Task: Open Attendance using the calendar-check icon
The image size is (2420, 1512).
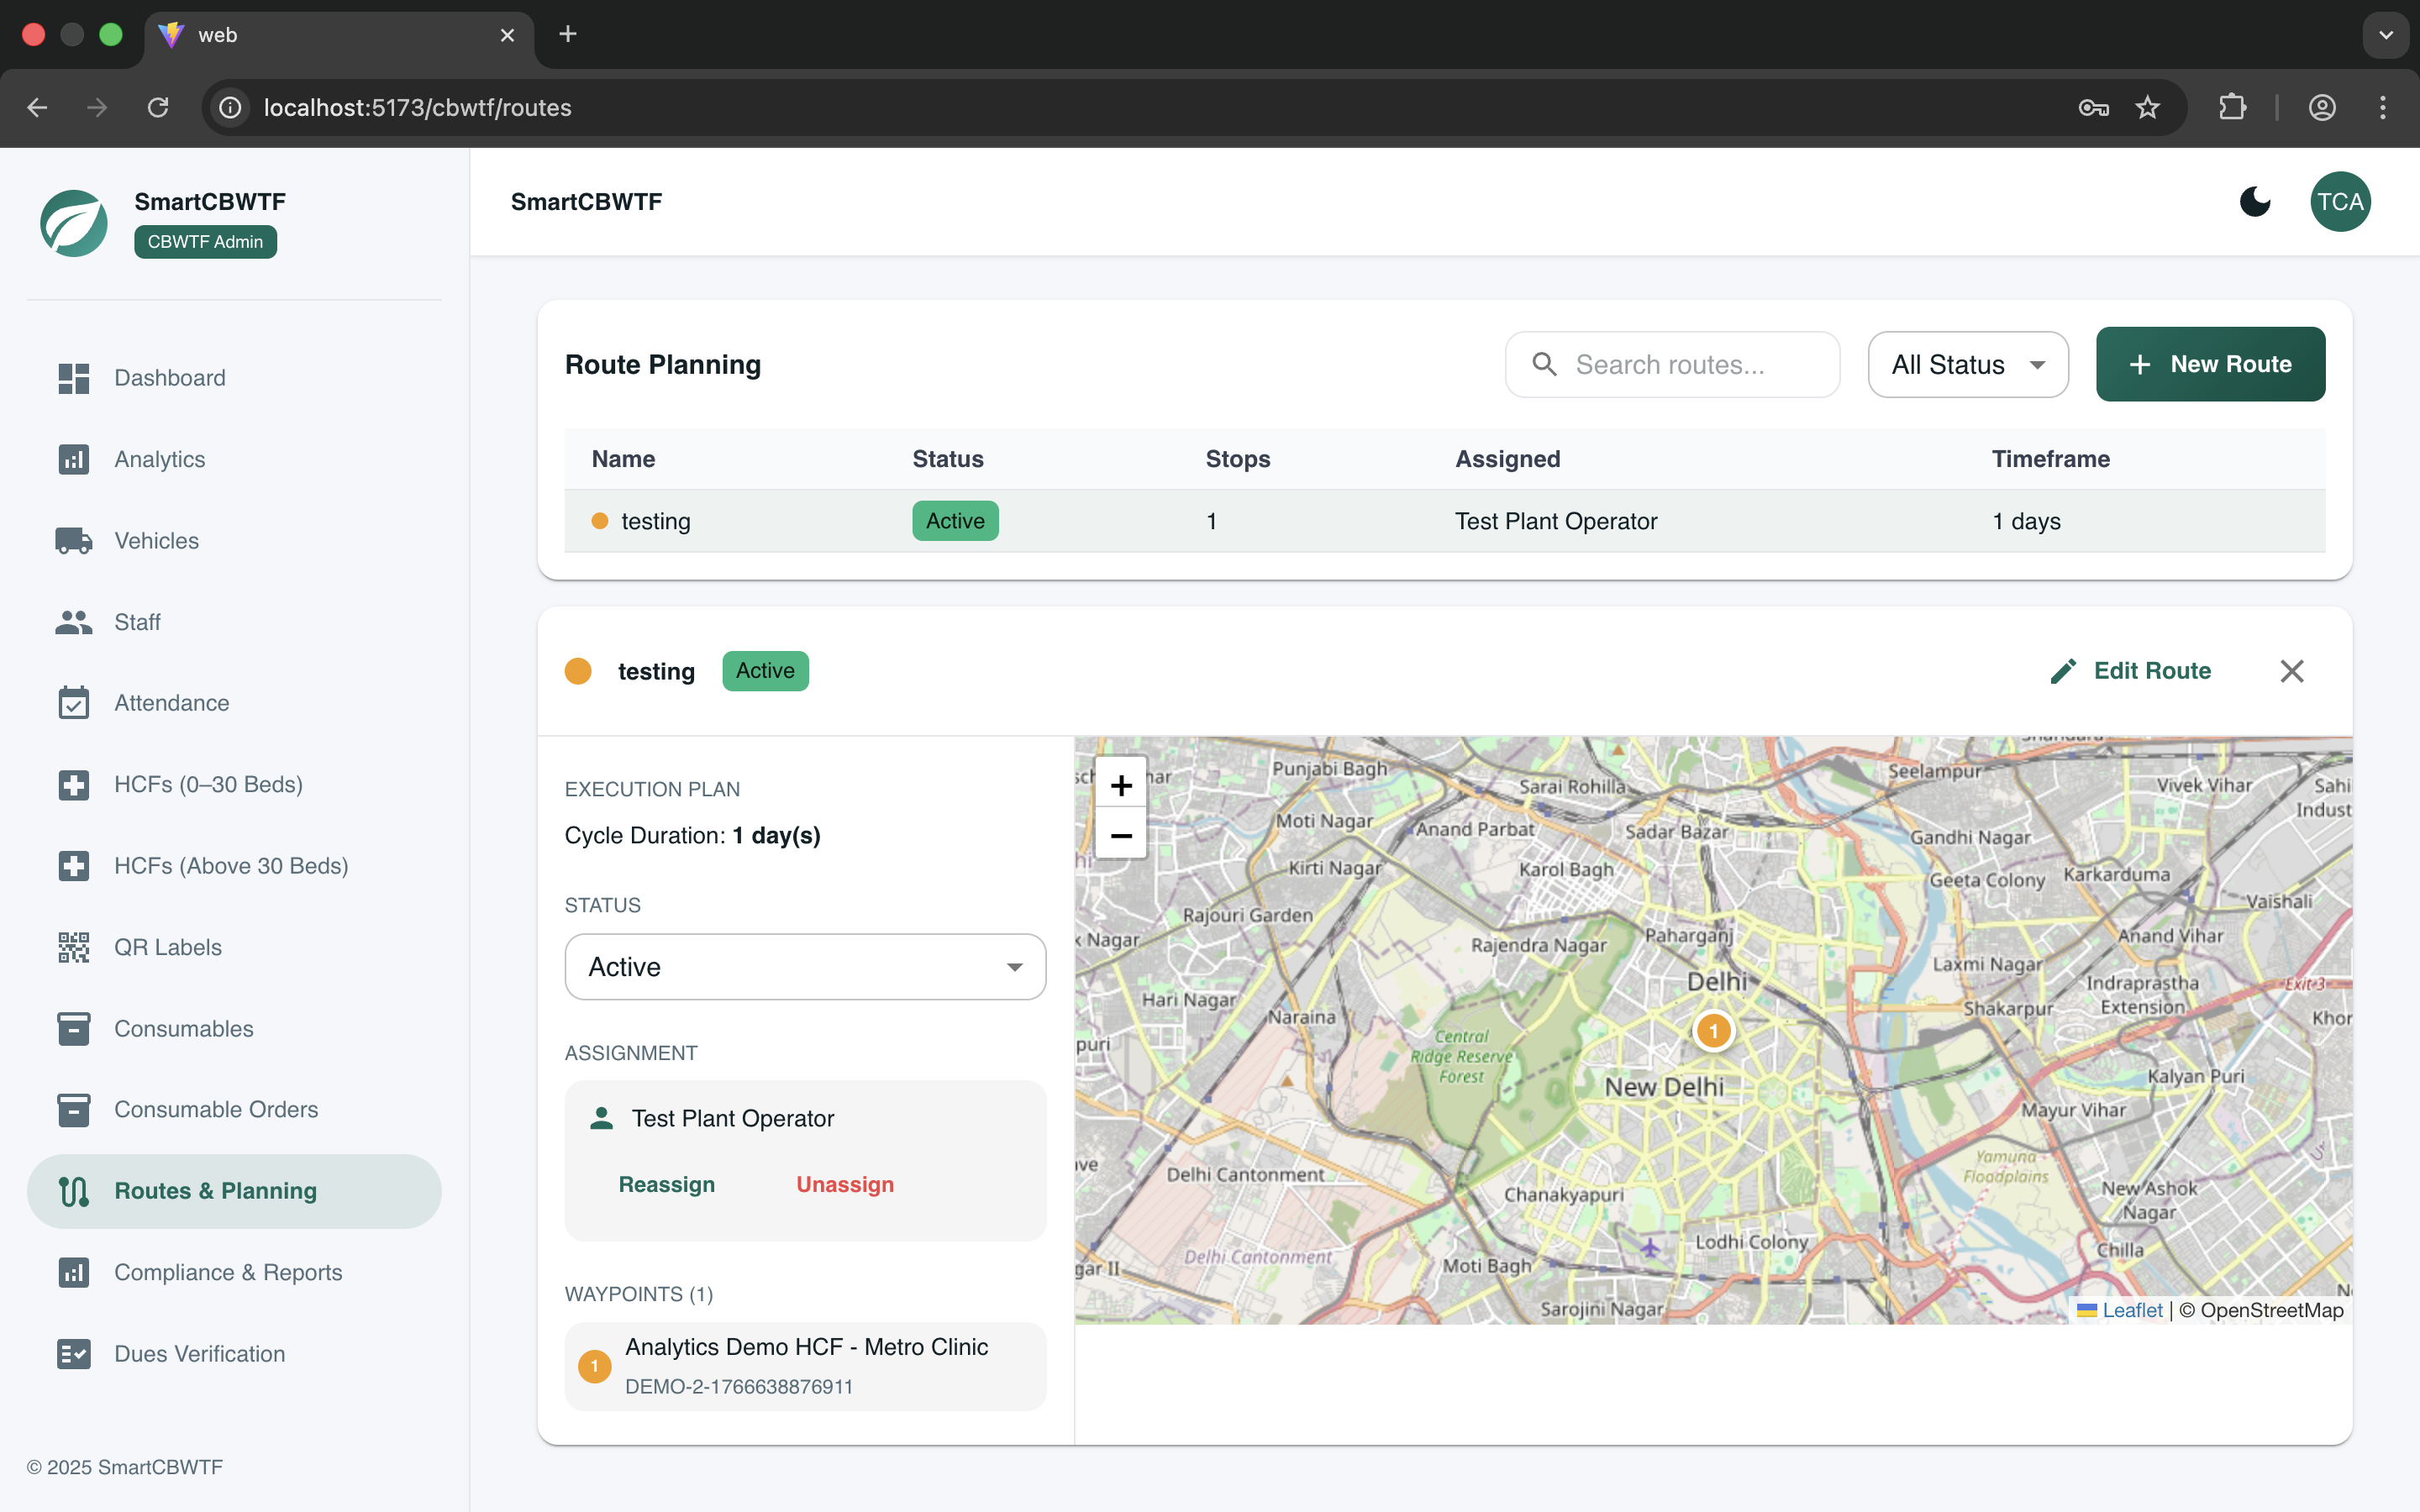Action: [74, 703]
